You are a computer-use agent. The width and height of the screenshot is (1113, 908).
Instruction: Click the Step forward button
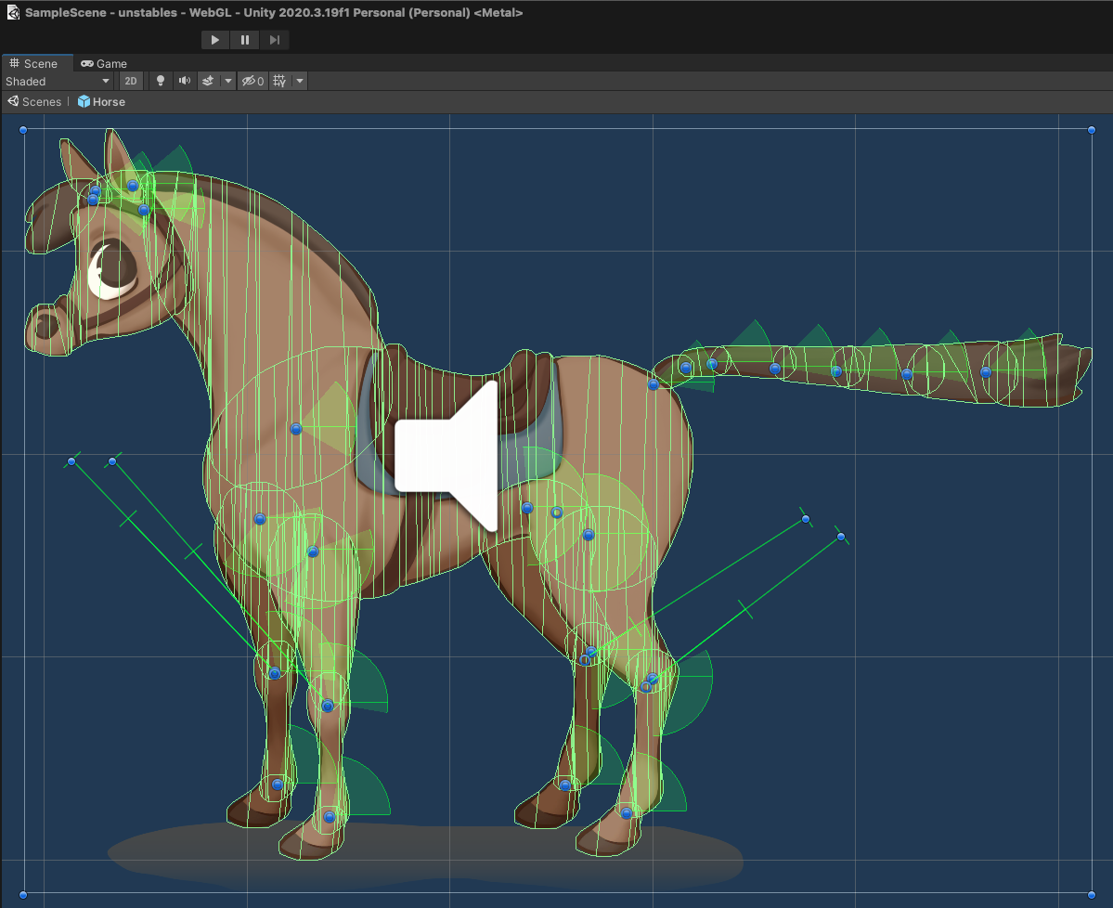point(275,40)
